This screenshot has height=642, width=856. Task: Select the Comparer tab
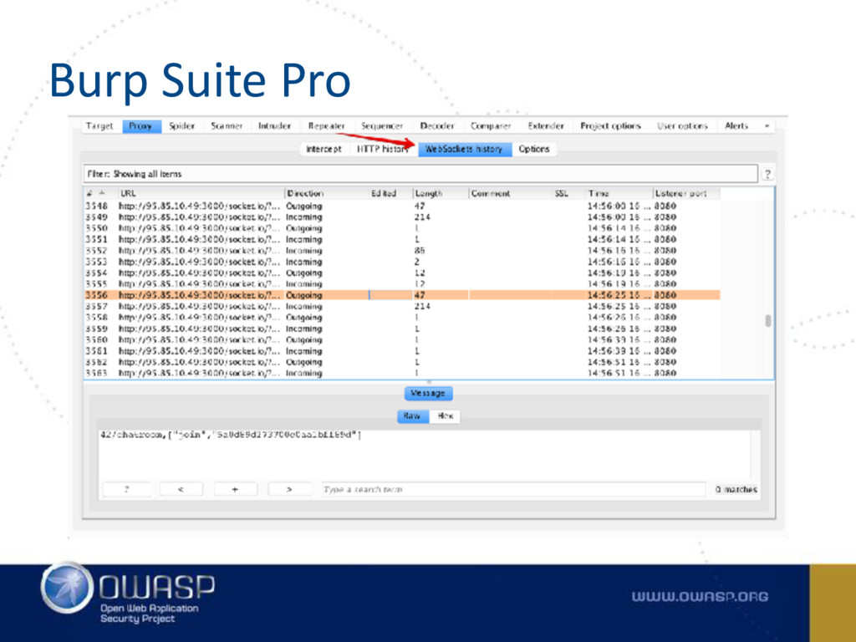491,126
